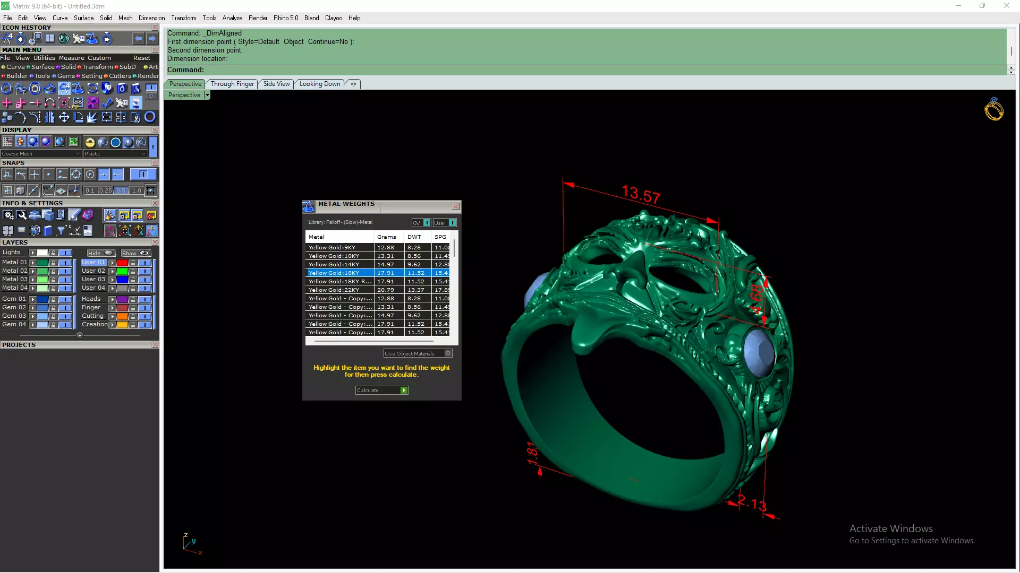Click the wrench options icon
This screenshot has height=573, width=1020.
pos(21,215)
